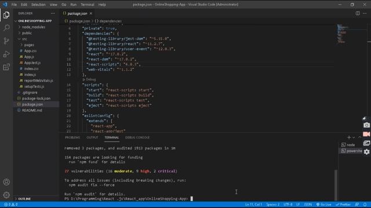Expand the OUTLINE section
This screenshot has width=371, height=208.
(x=24, y=199)
